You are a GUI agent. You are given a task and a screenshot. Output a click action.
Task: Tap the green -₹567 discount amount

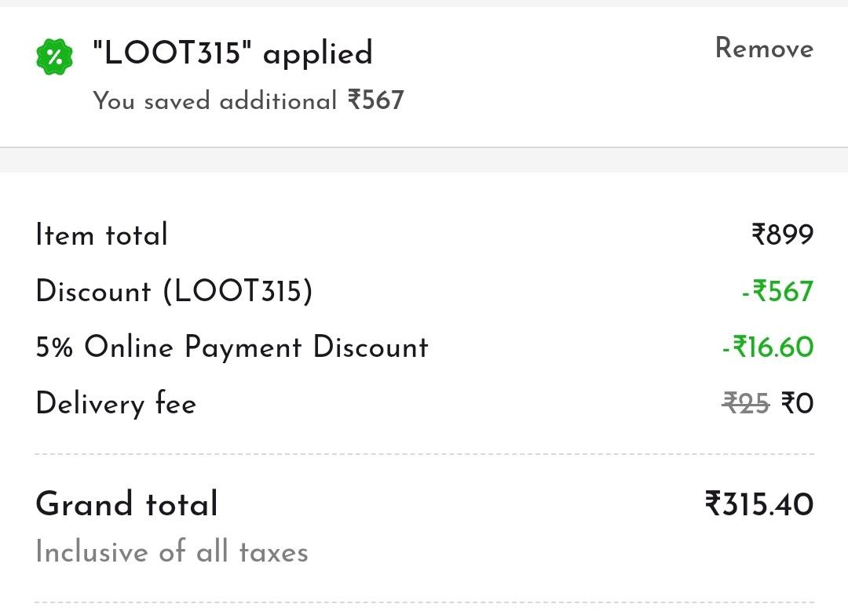click(777, 291)
